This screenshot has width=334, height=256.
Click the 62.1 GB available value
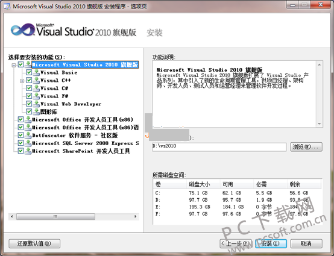(232, 193)
